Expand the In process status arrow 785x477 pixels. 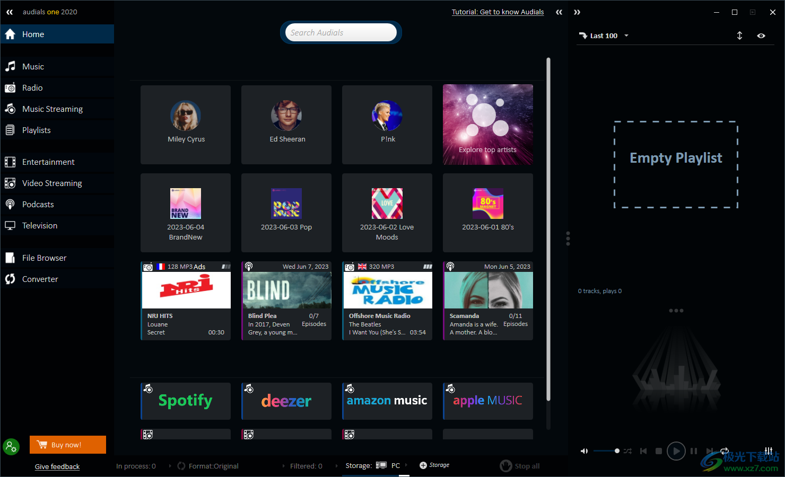[170, 466]
